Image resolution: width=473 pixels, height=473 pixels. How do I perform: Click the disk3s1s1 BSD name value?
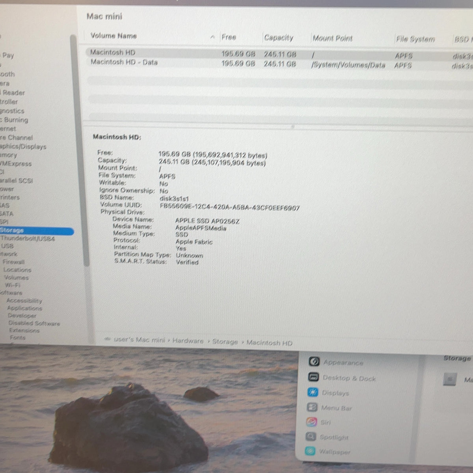174,199
